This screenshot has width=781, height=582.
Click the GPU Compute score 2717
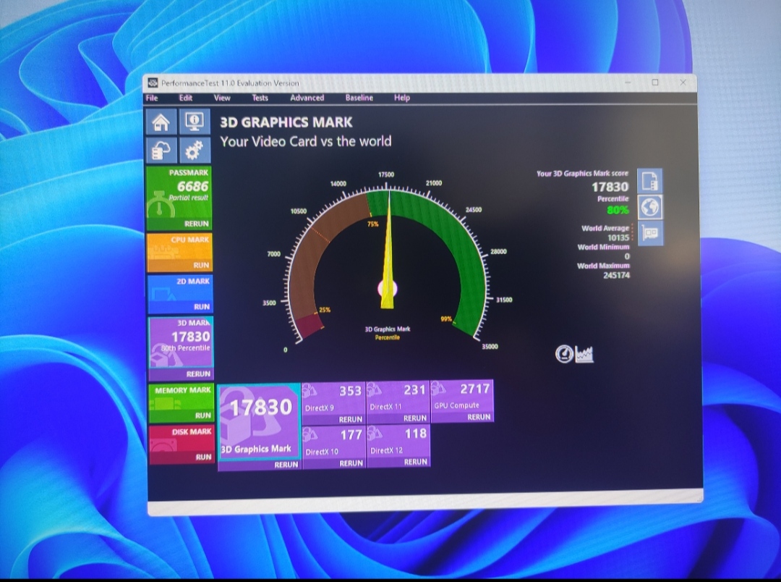coord(474,389)
